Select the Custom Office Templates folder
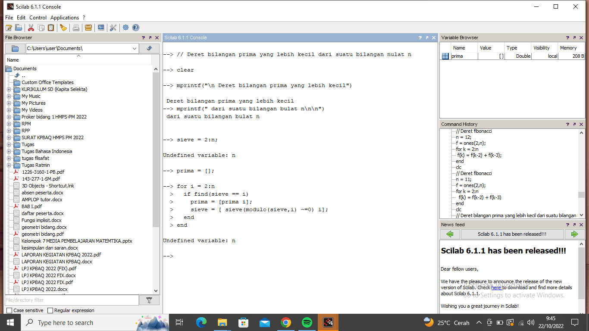 pos(47,82)
